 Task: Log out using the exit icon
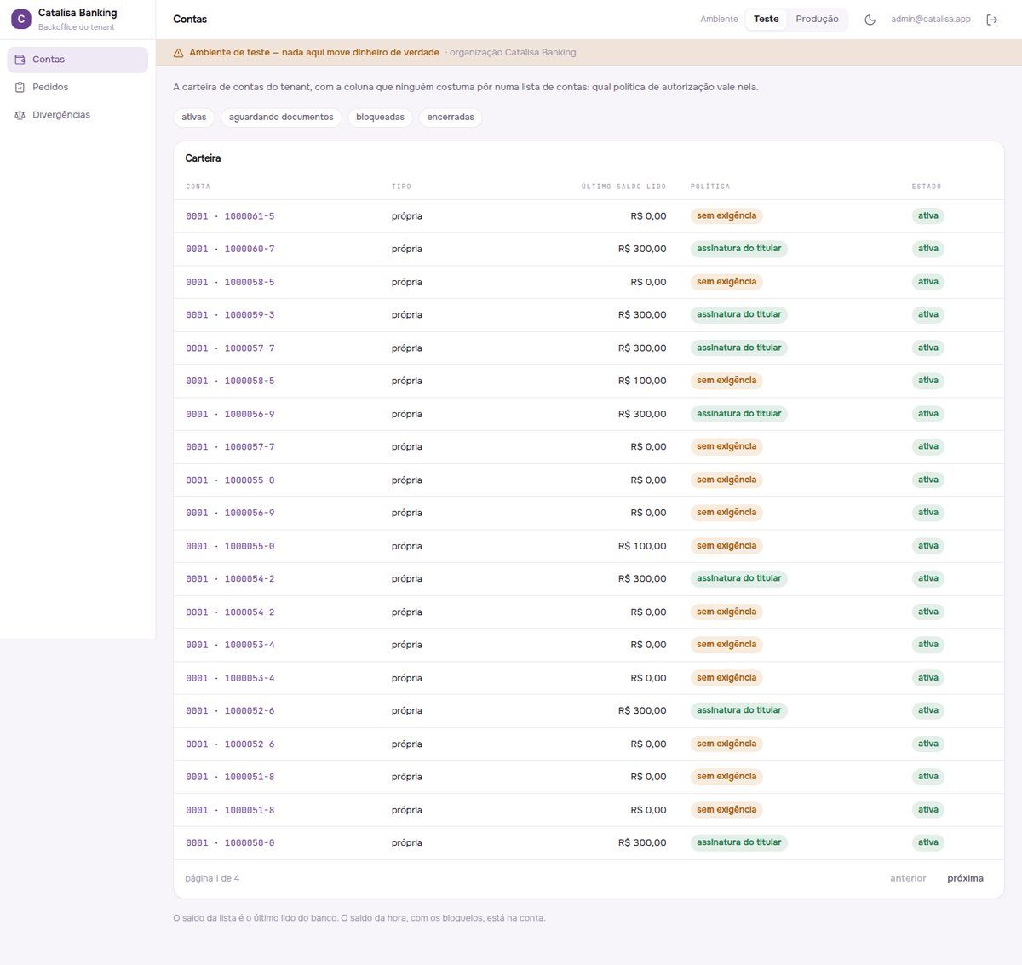(991, 20)
